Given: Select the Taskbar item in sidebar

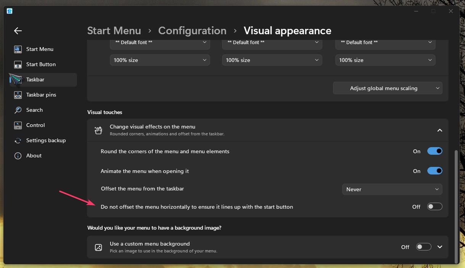Looking at the screenshot, I should pos(35,80).
